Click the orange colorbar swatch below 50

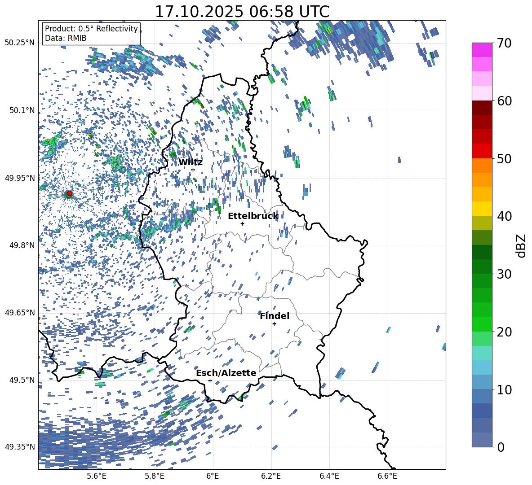point(482,166)
